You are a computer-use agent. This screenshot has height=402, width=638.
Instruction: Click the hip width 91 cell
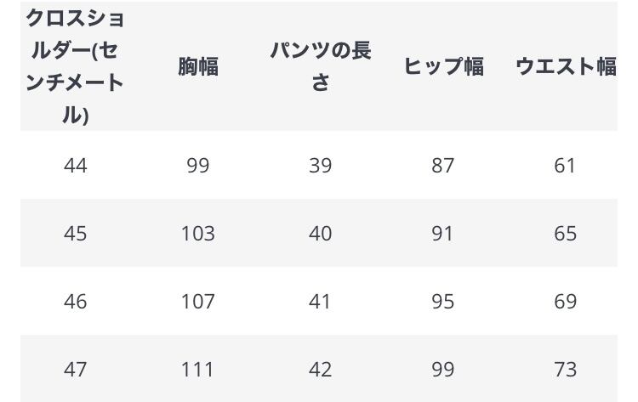tap(443, 234)
